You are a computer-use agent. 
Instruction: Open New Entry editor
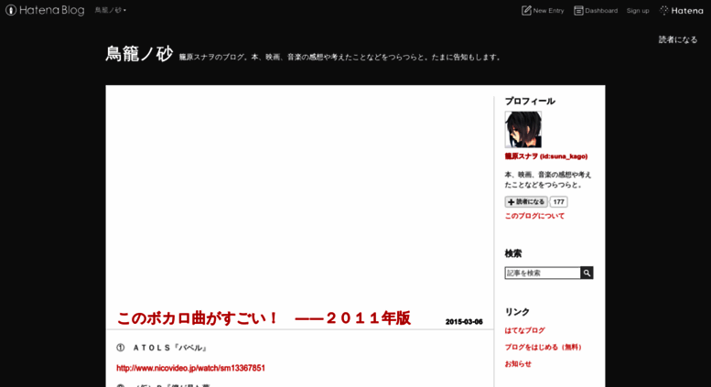(x=543, y=10)
